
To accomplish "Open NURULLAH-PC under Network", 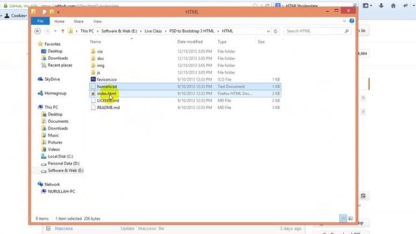I will 61,191.
